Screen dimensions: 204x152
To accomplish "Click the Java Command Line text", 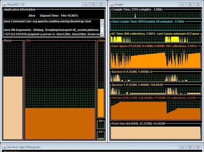I will click(47, 22).
